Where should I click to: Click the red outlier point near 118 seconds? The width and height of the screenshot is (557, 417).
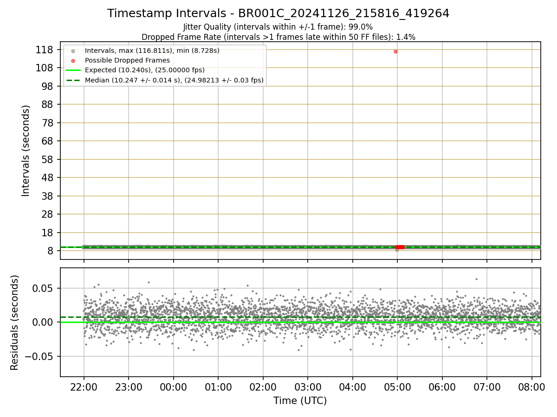(395, 51)
